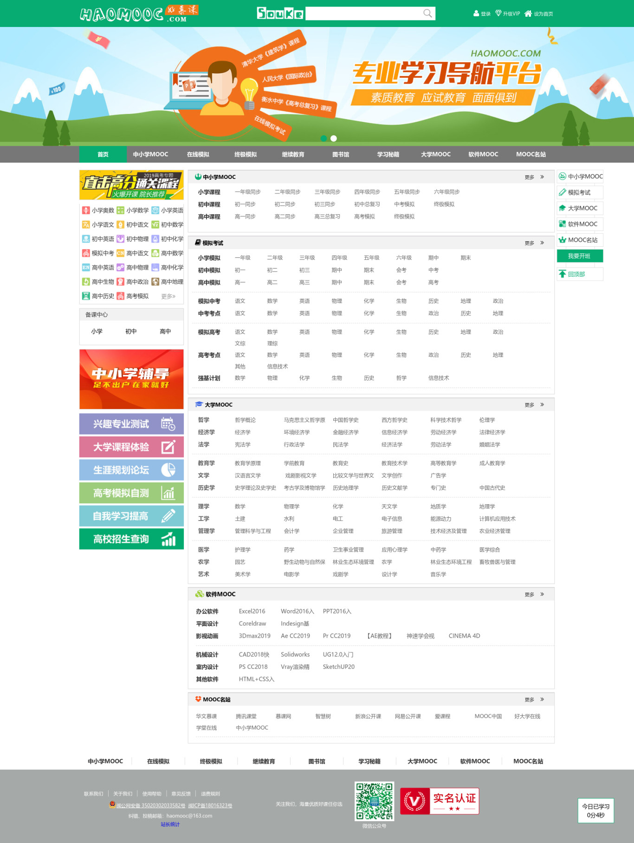This screenshot has height=843, width=634.
Task: Open the 计算机应用技术 link
Action: pyautogui.click(x=497, y=519)
